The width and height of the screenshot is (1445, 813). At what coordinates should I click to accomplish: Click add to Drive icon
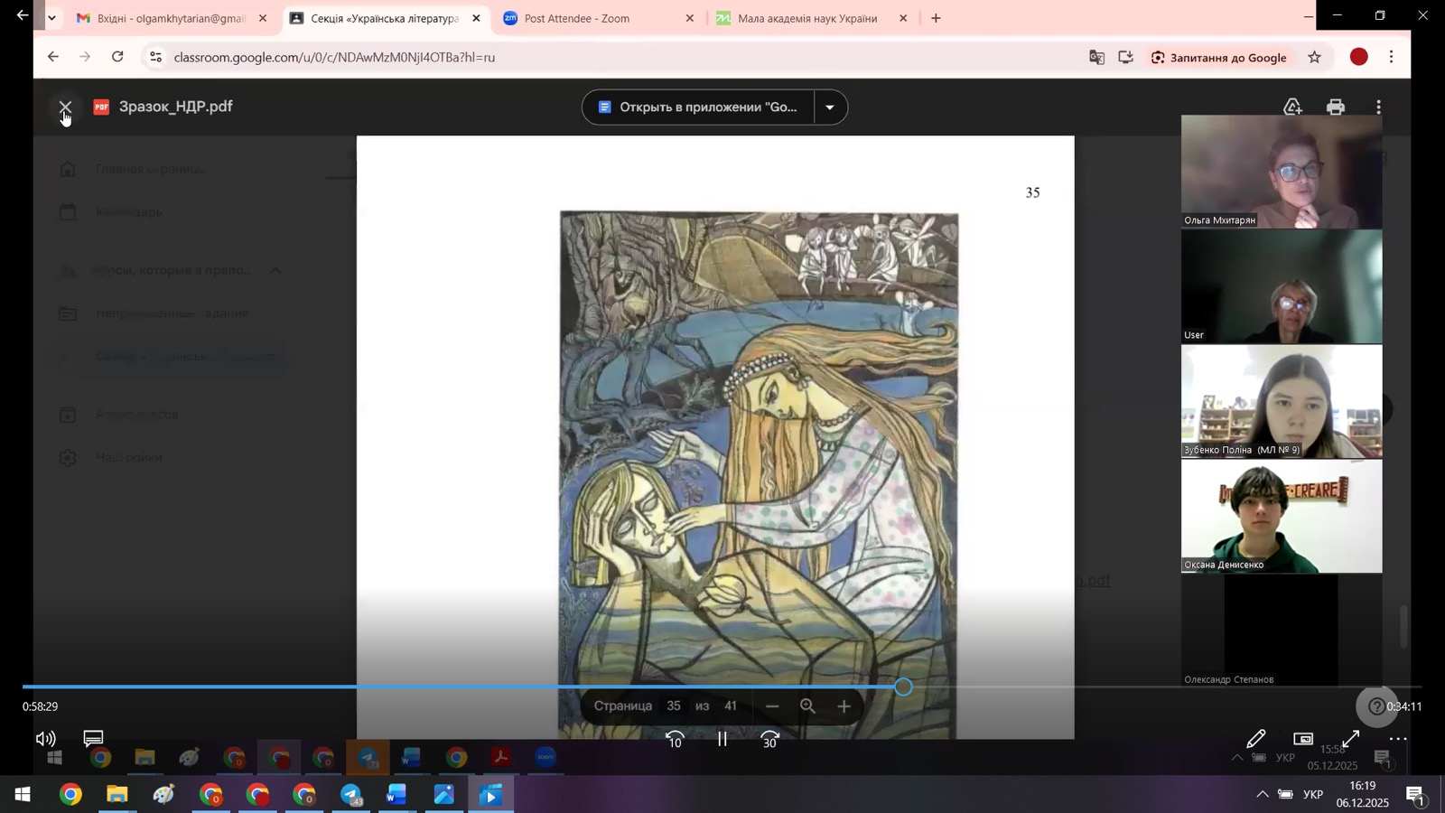[x=1292, y=107]
